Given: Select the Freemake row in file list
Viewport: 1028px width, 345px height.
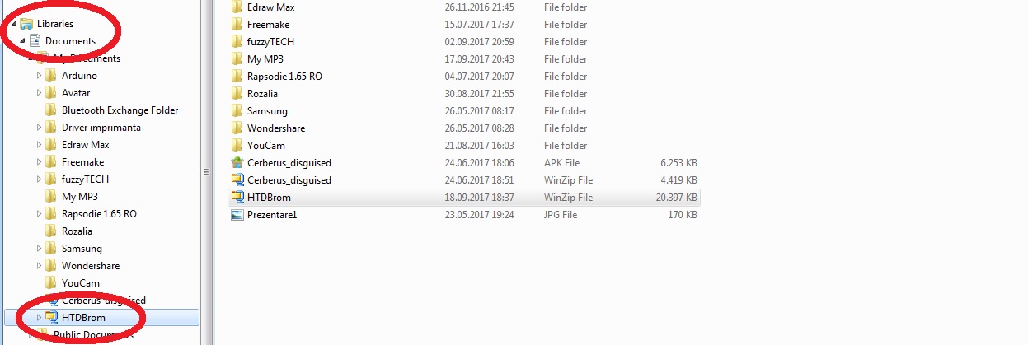Looking at the screenshot, I should pos(464,25).
